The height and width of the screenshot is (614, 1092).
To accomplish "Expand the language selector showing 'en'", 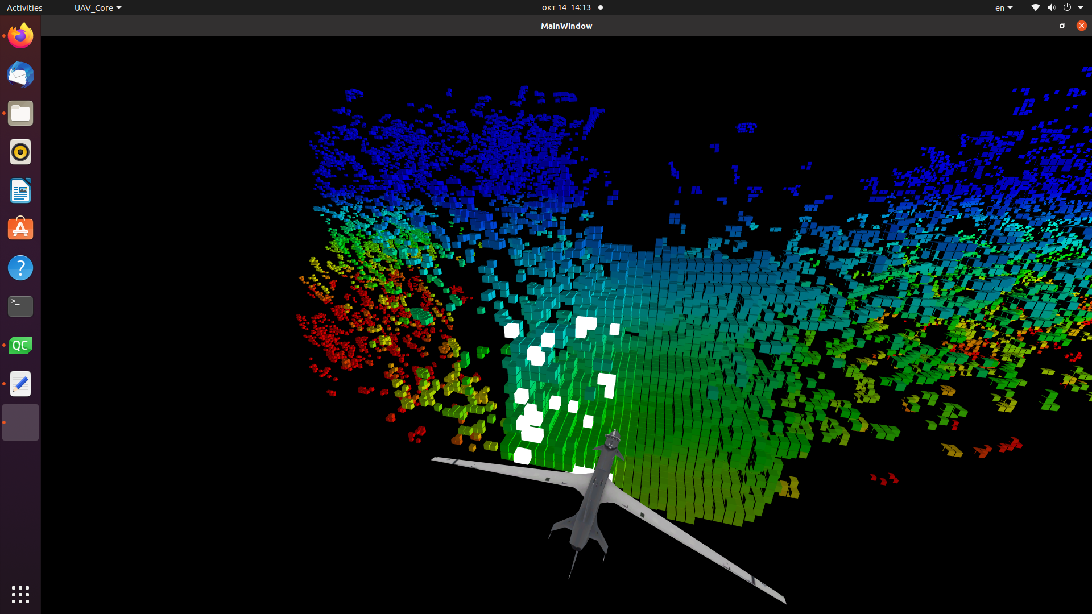I will click(1003, 7).
